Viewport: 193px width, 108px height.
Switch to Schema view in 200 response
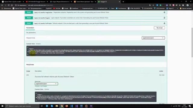47,89
